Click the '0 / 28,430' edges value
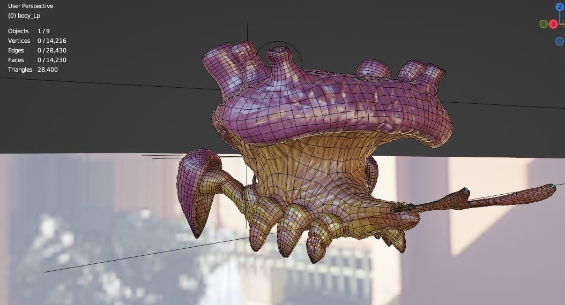The height and width of the screenshot is (305, 565). [52, 51]
